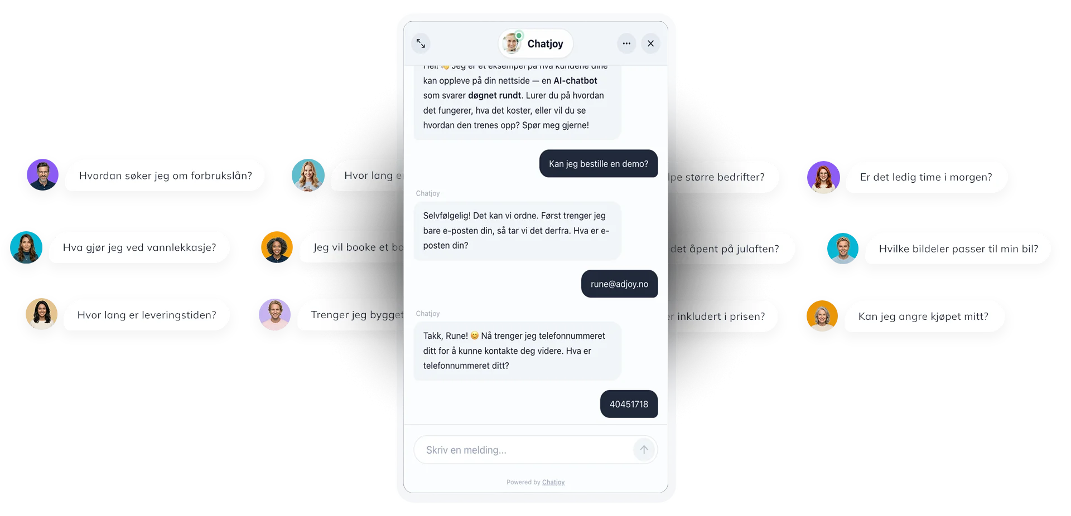Screen dimensions: 1071x516
Task: Open the 'Powered by Chatjoy' link
Action: [x=553, y=482]
